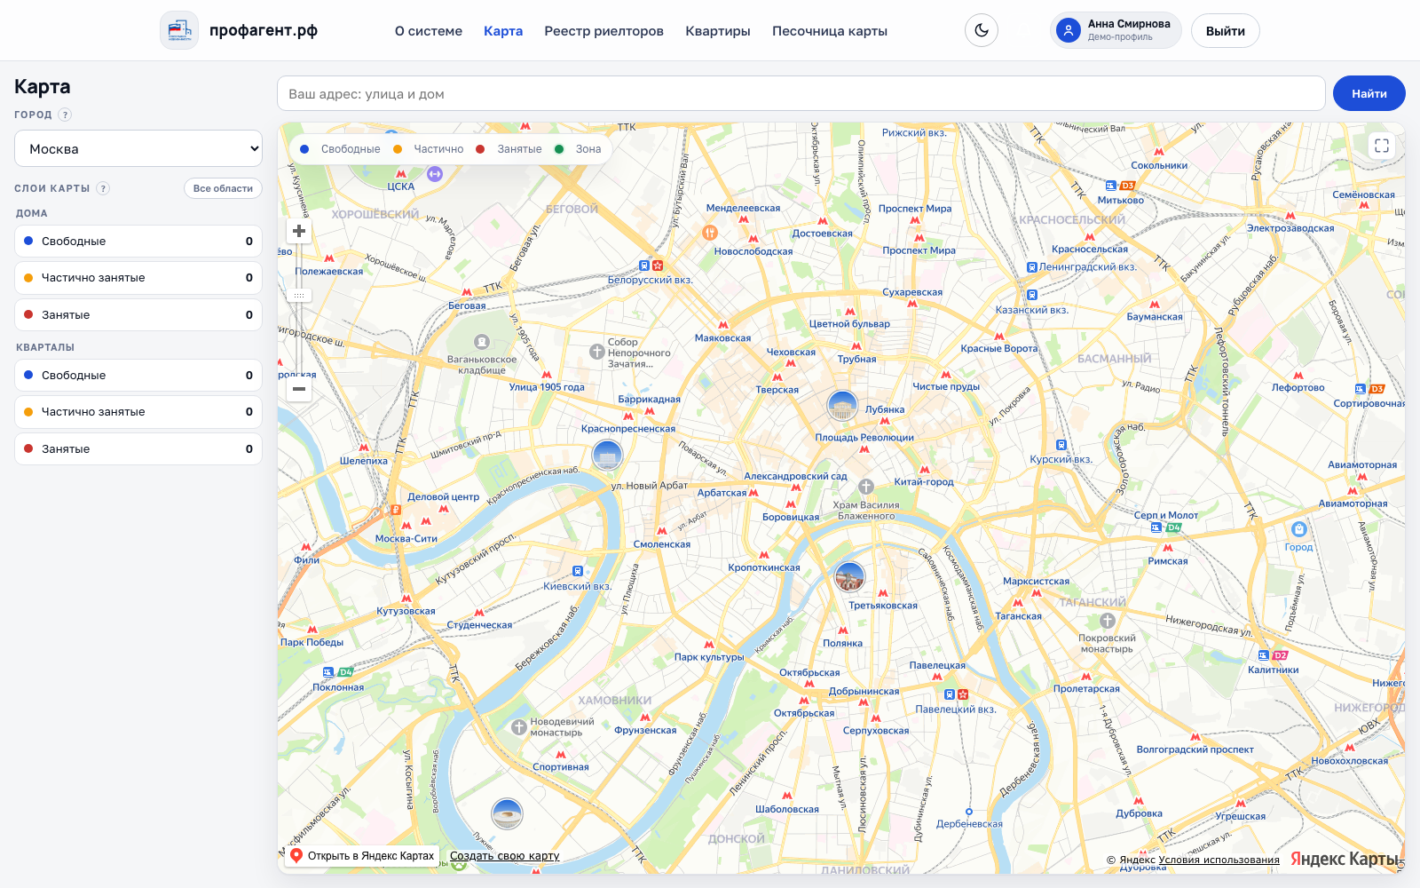Go to Реестр риелторов
Image resolution: width=1420 pixels, height=888 pixels.
(603, 31)
